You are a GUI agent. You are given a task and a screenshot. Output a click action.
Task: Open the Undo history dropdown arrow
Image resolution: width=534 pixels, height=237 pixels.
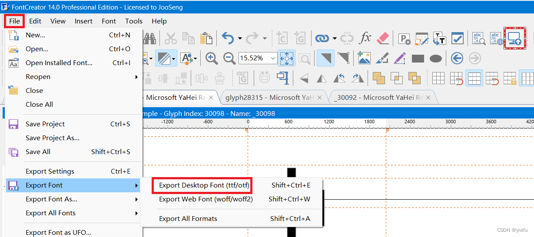click(x=239, y=39)
